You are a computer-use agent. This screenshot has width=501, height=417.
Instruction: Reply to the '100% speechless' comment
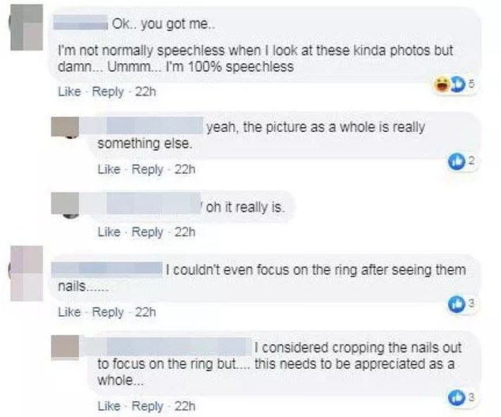pyautogui.click(x=107, y=92)
